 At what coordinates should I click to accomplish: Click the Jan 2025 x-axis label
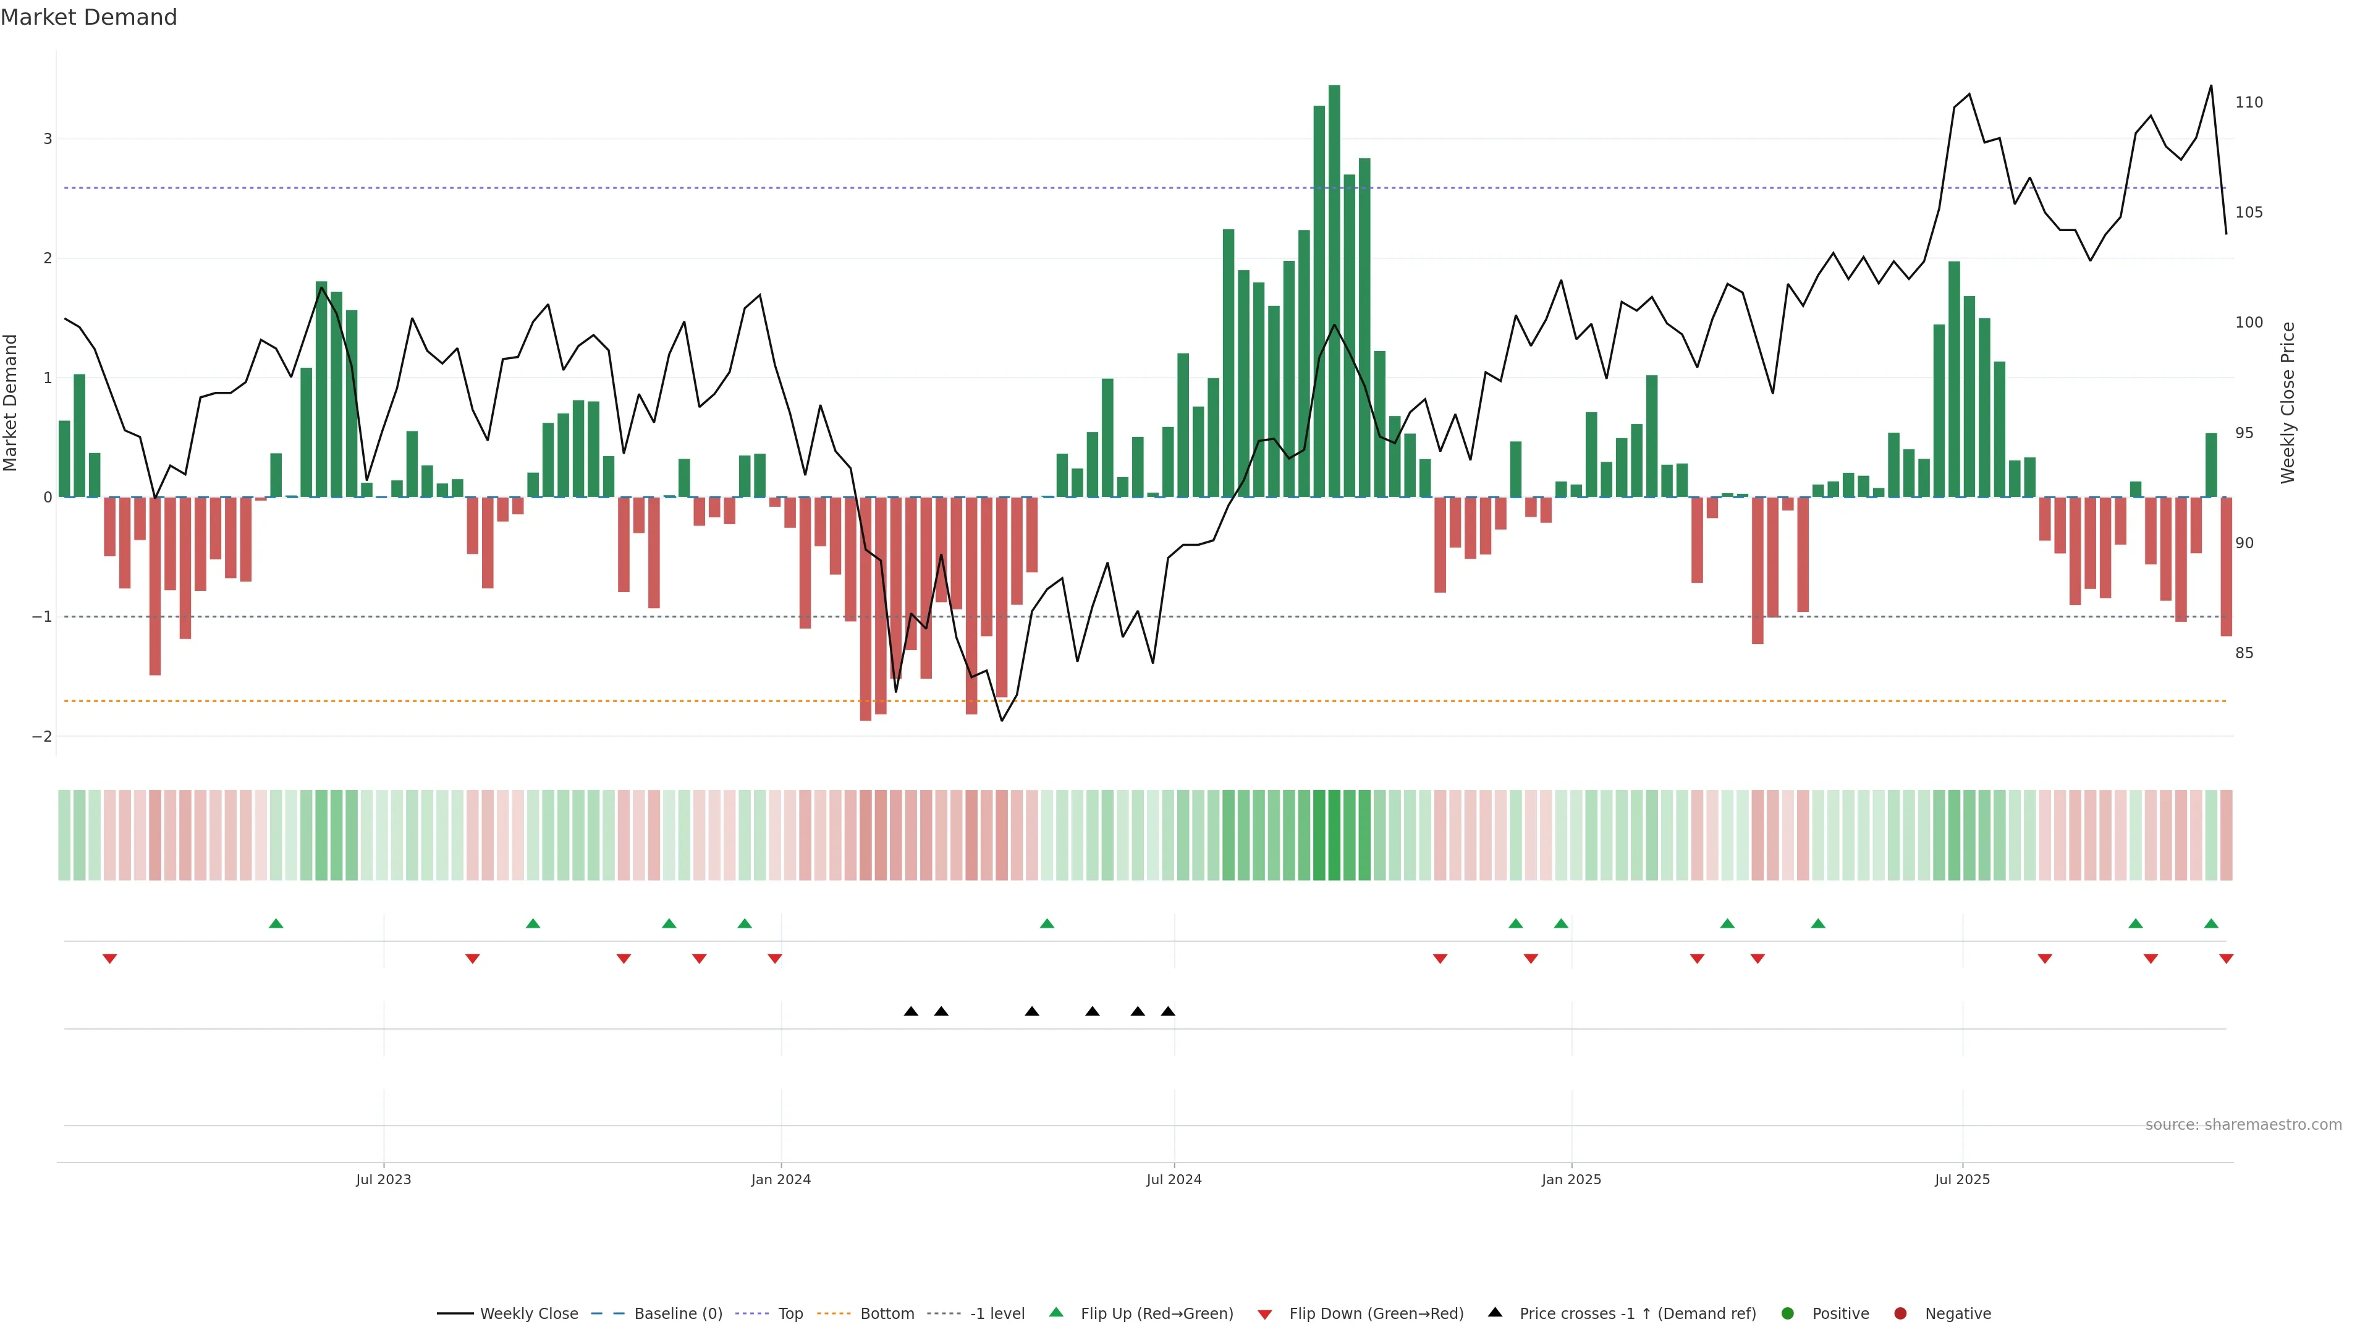[x=1571, y=1179]
